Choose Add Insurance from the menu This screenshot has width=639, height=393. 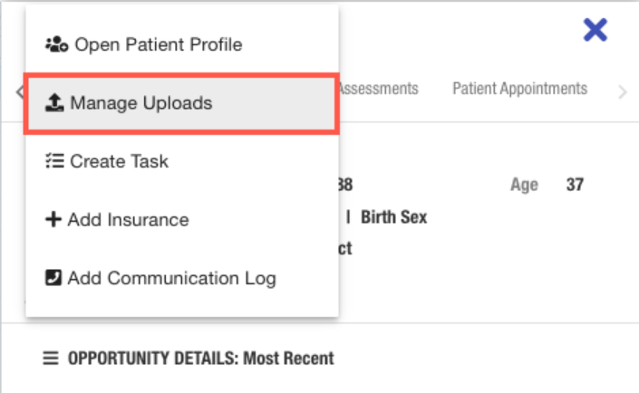(128, 220)
